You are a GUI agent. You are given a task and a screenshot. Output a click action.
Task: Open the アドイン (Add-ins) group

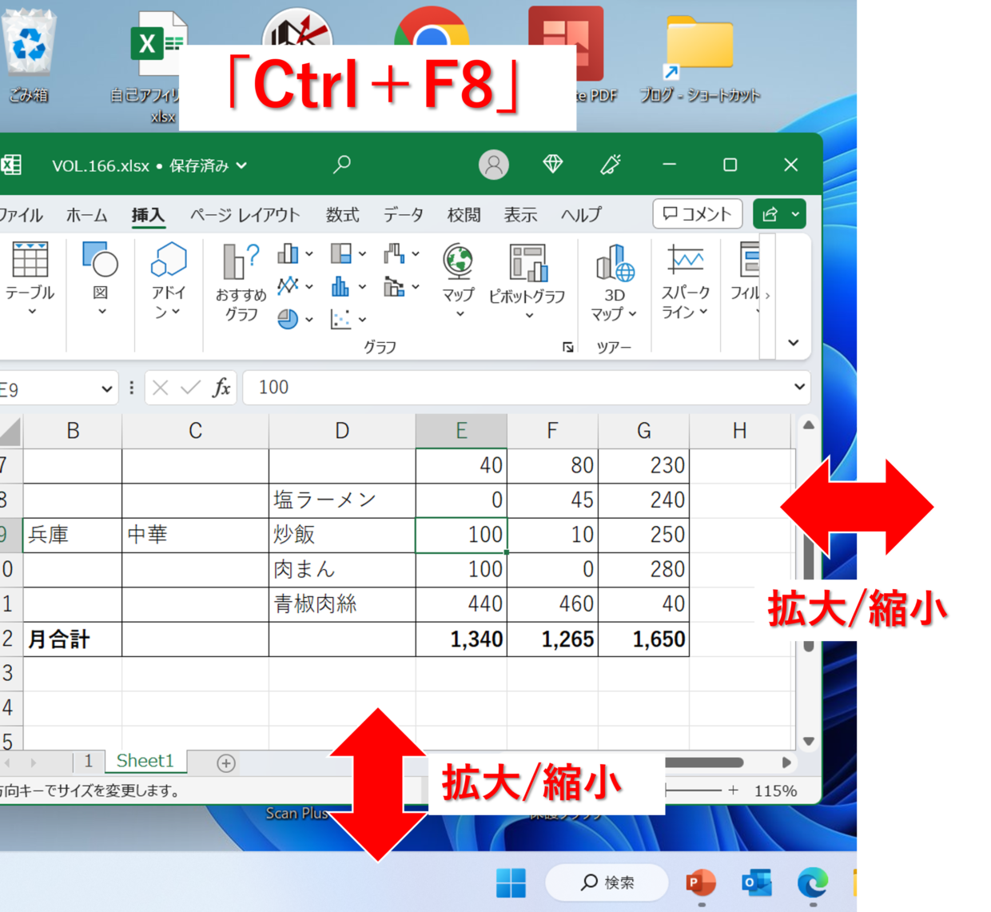pyautogui.click(x=169, y=280)
